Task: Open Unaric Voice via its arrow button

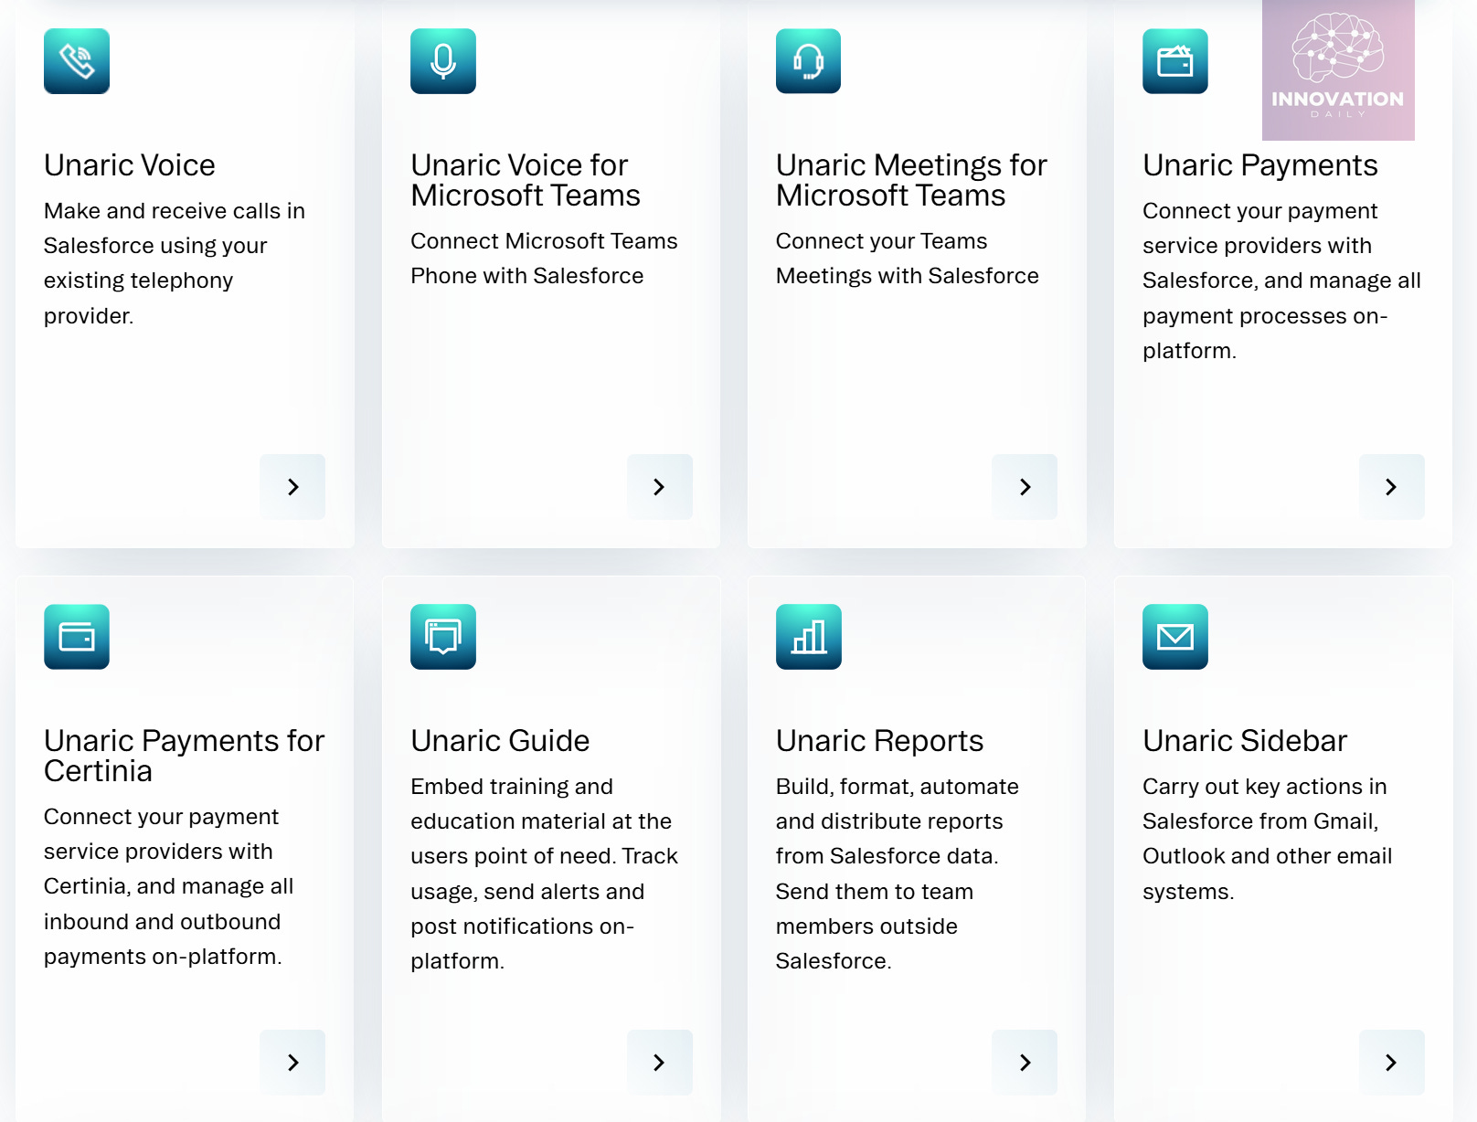Action: coord(292,487)
